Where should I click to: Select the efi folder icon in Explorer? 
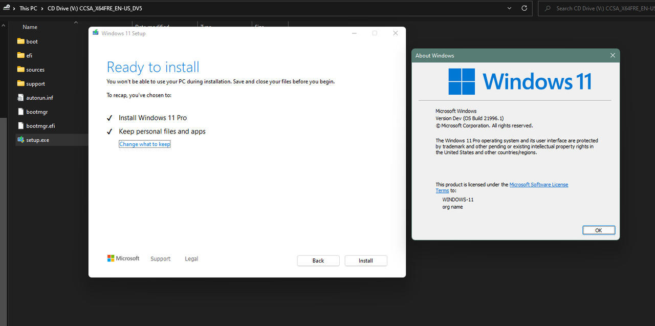click(x=20, y=55)
